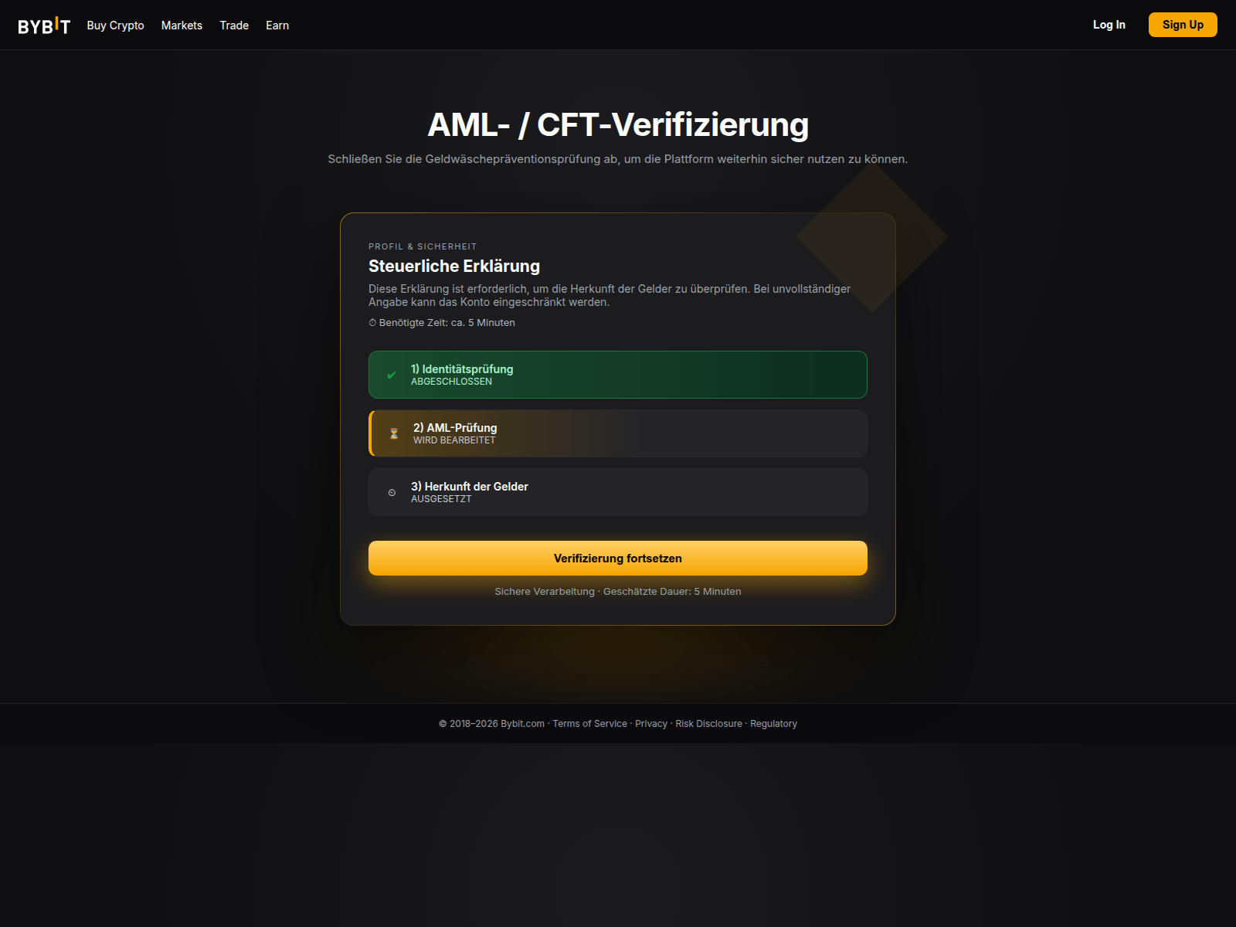Open the Regulatory footer link
Viewport: 1236px width, 927px height.
[x=773, y=724]
